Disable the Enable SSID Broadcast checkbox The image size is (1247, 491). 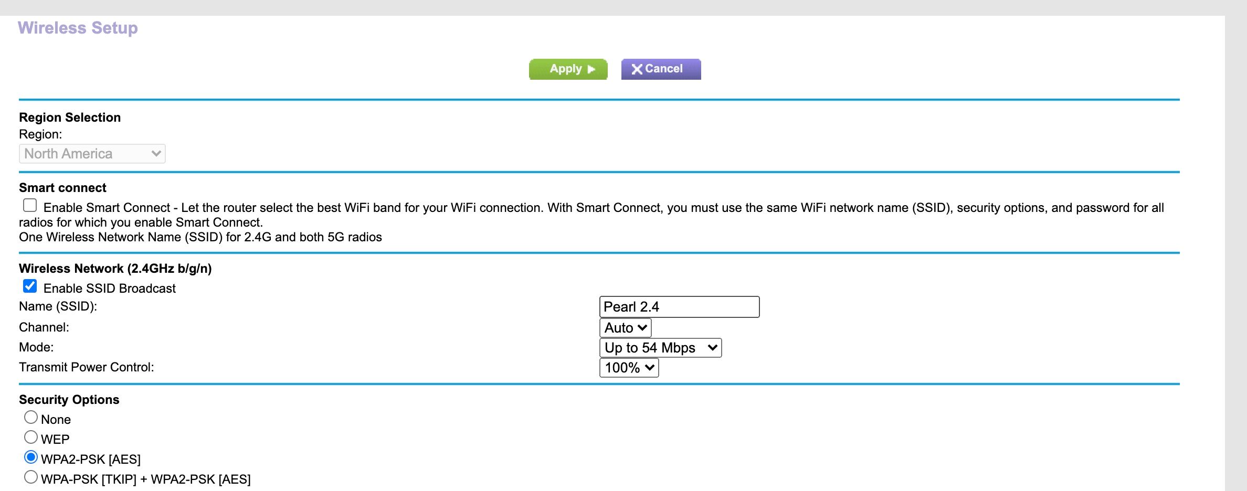click(x=30, y=285)
